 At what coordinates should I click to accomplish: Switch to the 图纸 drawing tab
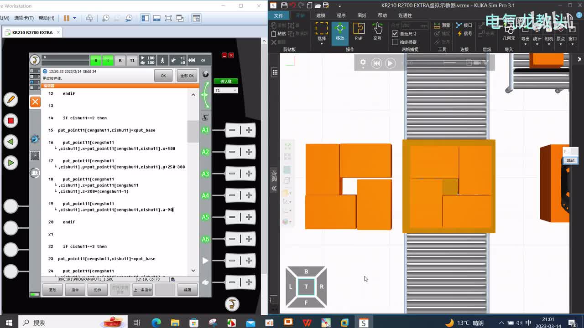(x=362, y=15)
